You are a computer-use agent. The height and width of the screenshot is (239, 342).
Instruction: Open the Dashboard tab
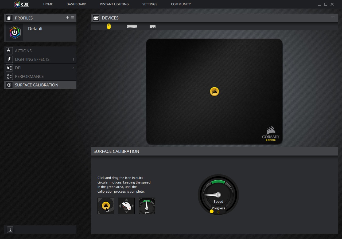coord(76,4)
